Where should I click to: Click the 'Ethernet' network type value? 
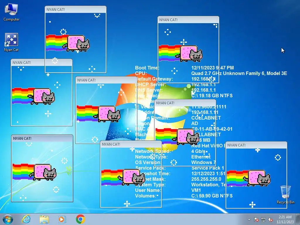(x=201, y=157)
